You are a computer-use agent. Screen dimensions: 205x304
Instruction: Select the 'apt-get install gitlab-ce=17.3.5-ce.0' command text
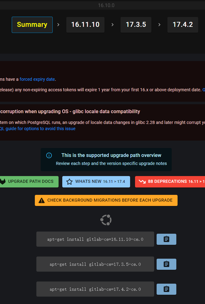(95, 264)
